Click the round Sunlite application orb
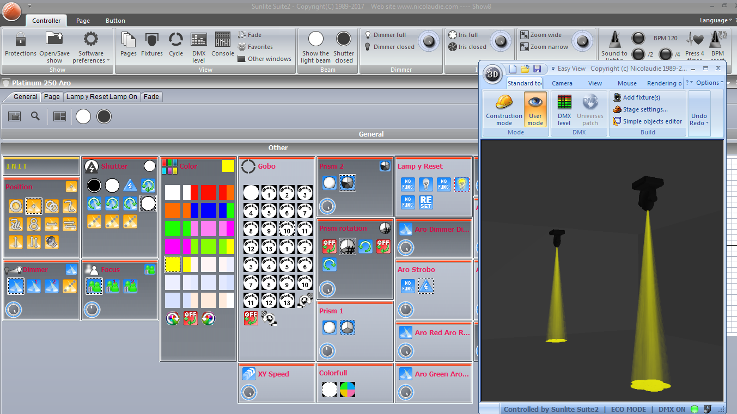 [12, 11]
